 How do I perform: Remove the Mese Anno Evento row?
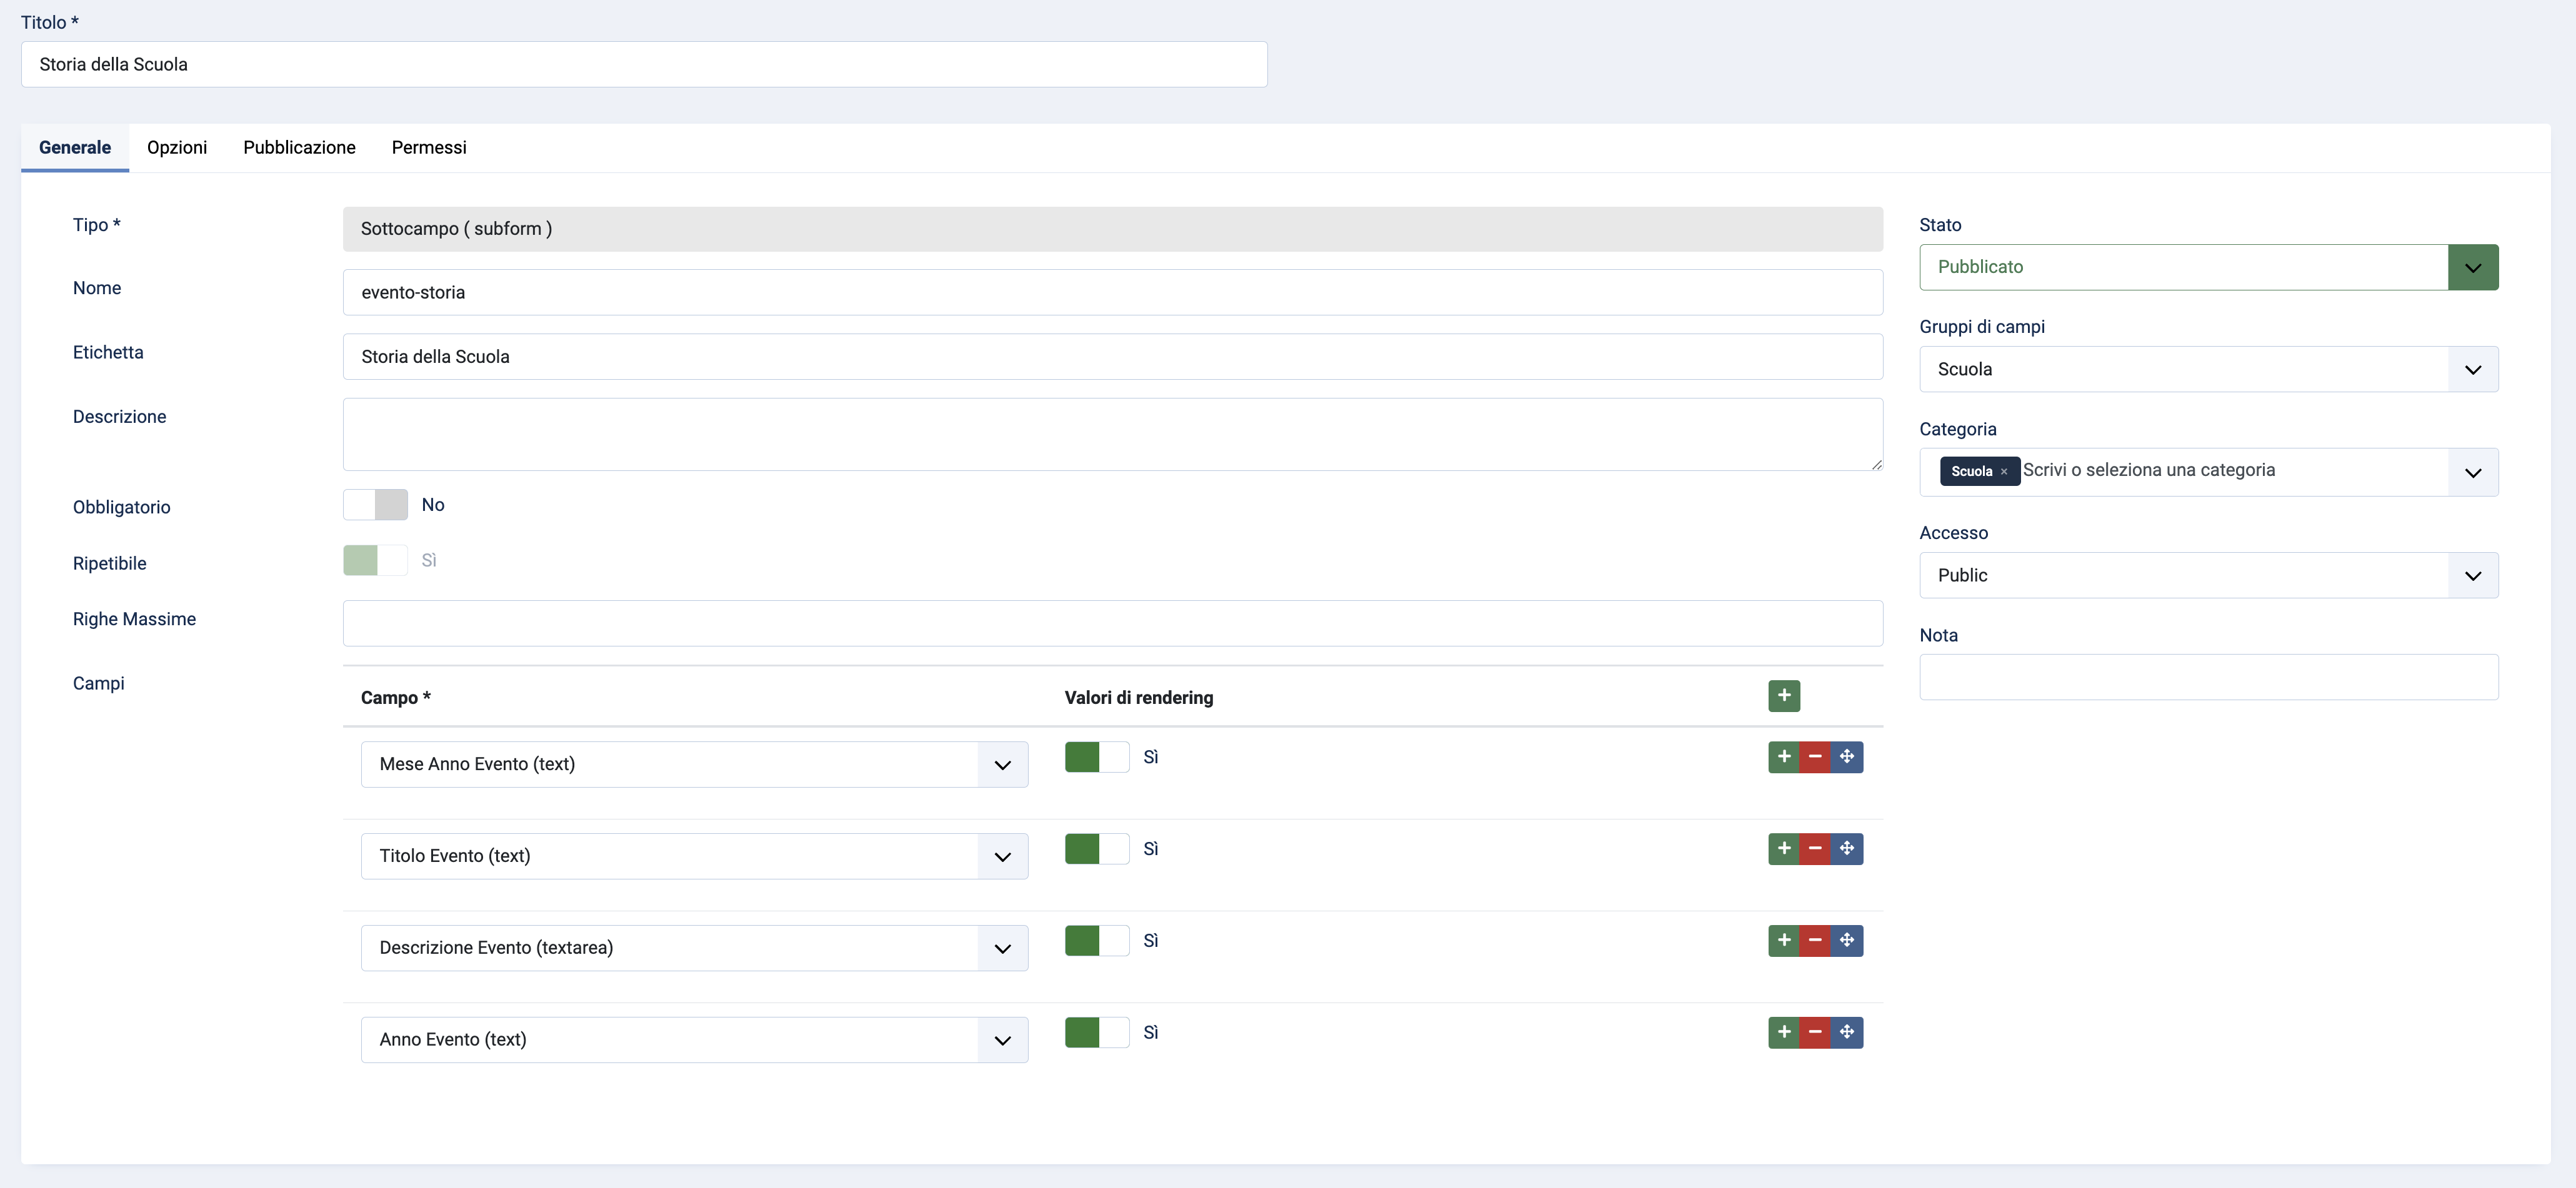[x=1815, y=756]
